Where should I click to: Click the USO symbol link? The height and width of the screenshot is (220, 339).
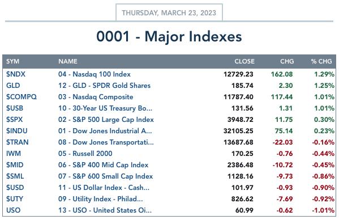click(14, 210)
